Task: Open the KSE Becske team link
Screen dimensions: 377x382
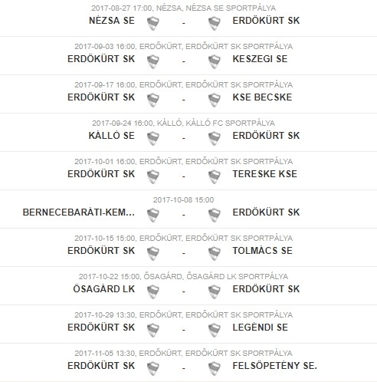Action: point(262,97)
